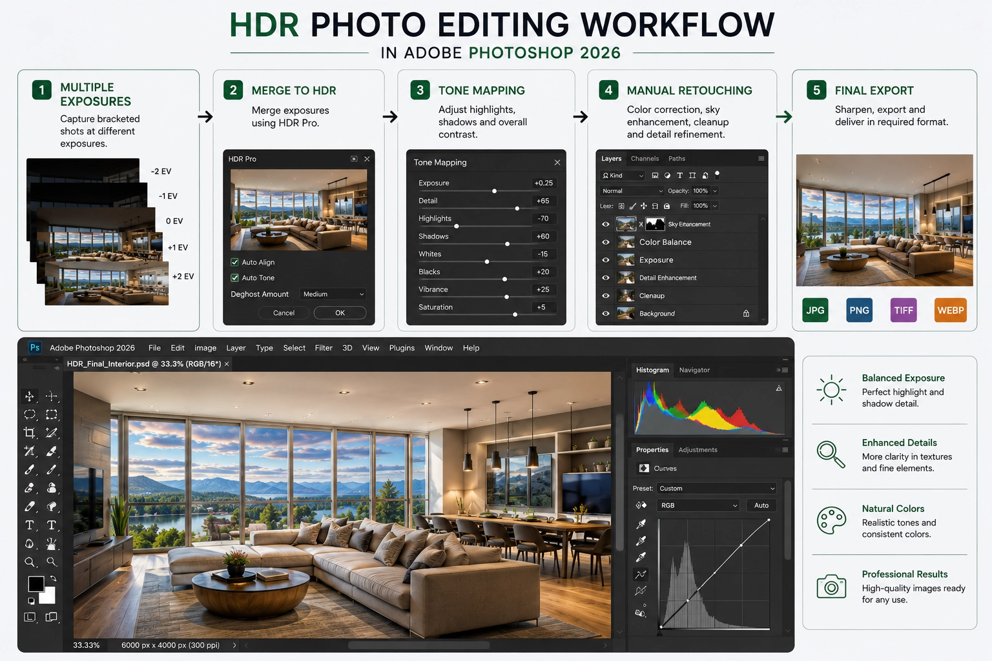This screenshot has height=661, width=992.
Task: Toggle the layer filter on/off switch
Action: [717, 174]
